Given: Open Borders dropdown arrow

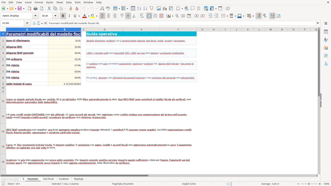Looking at the screenshot, I should point(227,16).
